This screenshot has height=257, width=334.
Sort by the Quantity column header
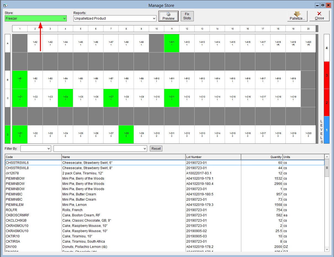tap(262, 157)
